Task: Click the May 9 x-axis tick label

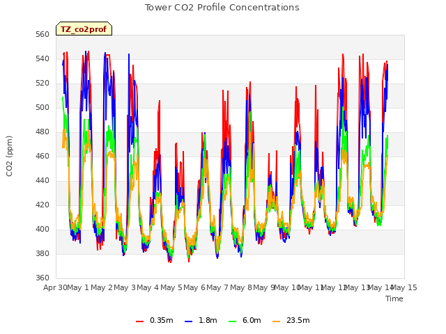Action: pyautogui.click(x=264, y=287)
